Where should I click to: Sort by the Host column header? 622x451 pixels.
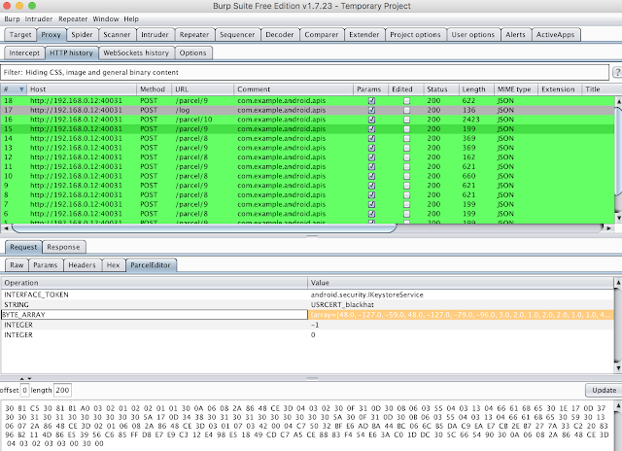coord(82,89)
